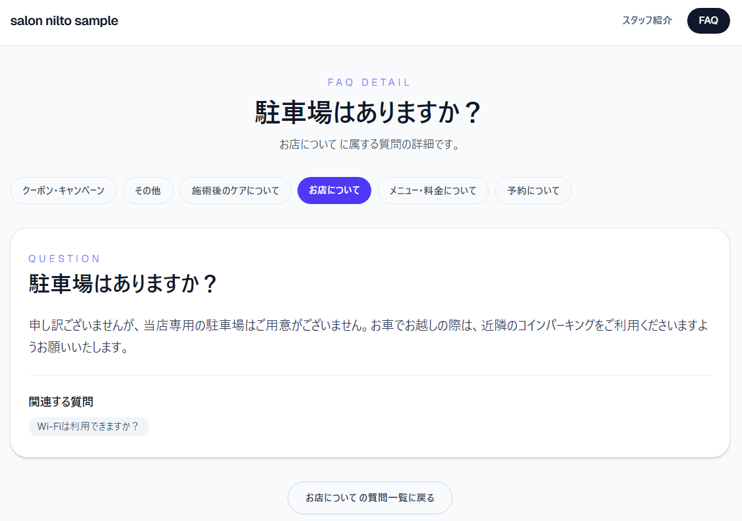
Task: Switch to the その他 category tab
Action: click(x=148, y=191)
